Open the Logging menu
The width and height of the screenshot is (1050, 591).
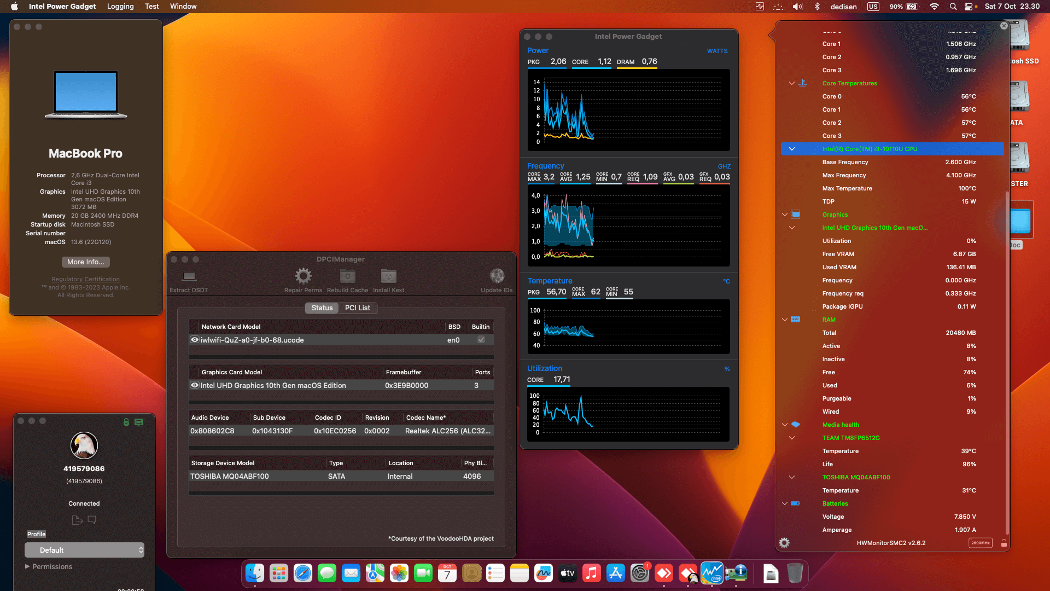(120, 7)
